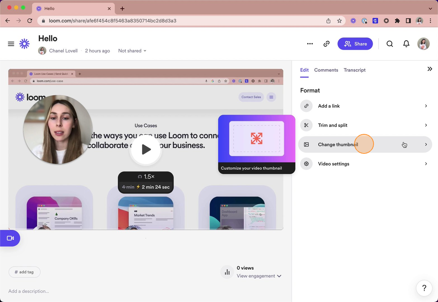Click the link icon beside Add a link
438x302 pixels.
[x=306, y=106]
